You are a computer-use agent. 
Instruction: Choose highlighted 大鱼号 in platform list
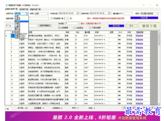21,21
